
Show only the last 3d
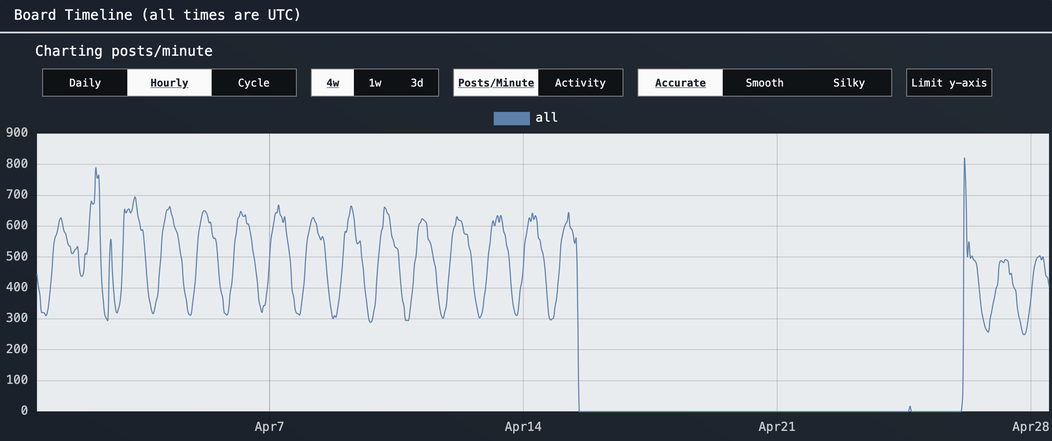(417, 83)
